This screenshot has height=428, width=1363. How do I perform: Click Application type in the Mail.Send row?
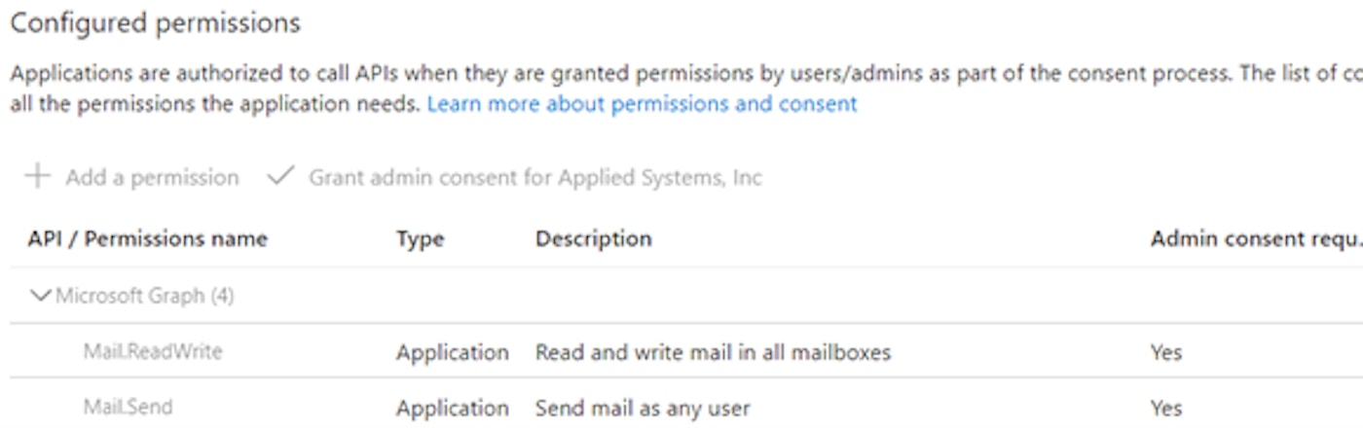pos(452,408)
